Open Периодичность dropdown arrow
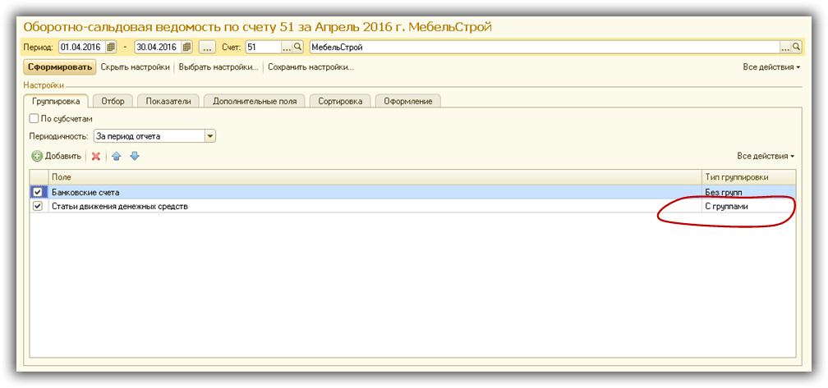Viewport: 828px width, 388px height. coord(210,136)
